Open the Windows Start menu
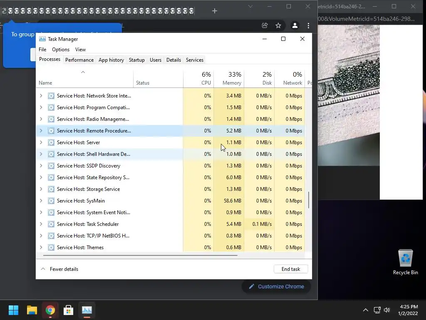Viewport: 426px width, 320px height. click(x=13, y=310)
